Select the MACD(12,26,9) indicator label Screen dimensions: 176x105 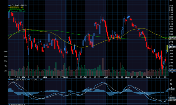coord(17,80)
